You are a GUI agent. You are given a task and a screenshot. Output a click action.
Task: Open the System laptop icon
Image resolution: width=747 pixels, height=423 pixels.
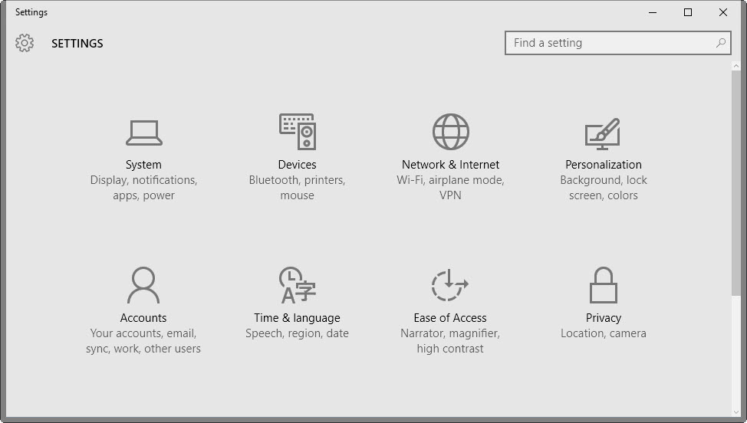pyautogui.click(x=144, y=133)
